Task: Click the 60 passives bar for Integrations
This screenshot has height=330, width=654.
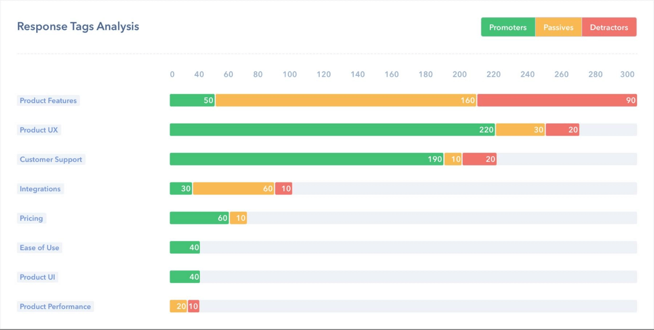Action: [x=233, y=189]
